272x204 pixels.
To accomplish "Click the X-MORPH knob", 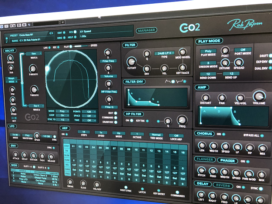I will [x=33, y=68].
